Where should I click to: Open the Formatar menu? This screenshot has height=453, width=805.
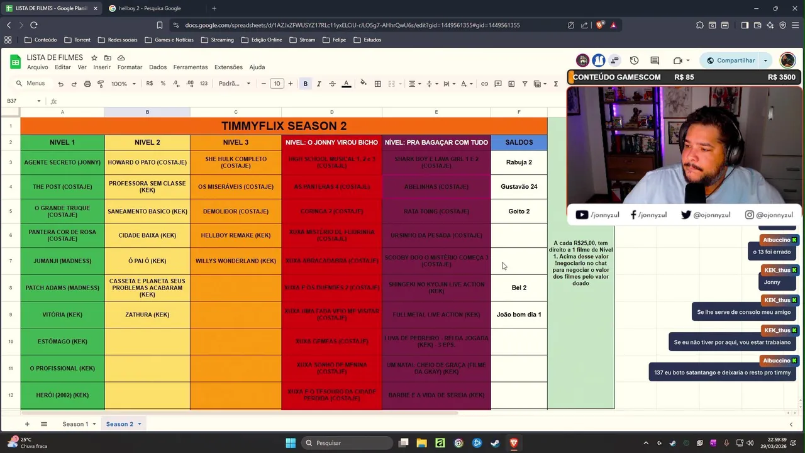tap(130, 67)
